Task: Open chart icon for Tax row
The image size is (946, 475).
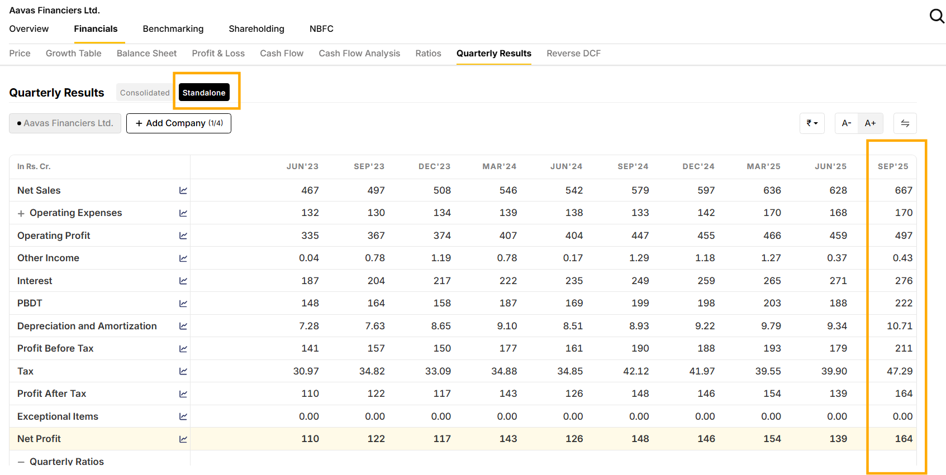Action: 183,372
